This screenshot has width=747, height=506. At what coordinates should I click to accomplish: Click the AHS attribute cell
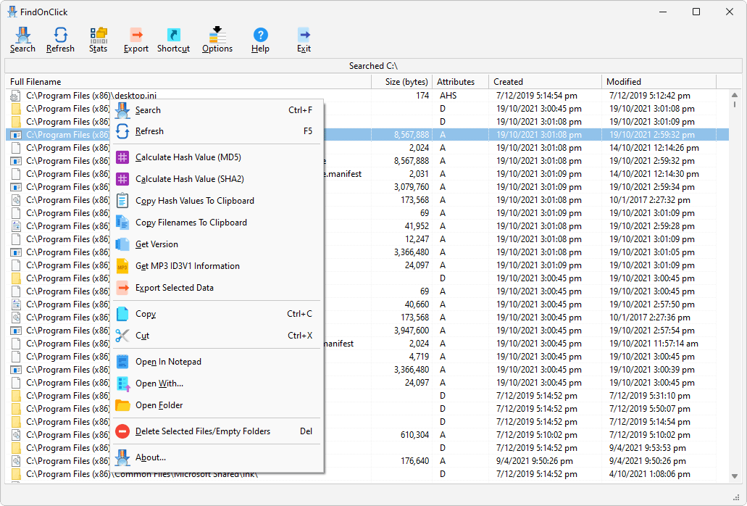click(448, 96)
